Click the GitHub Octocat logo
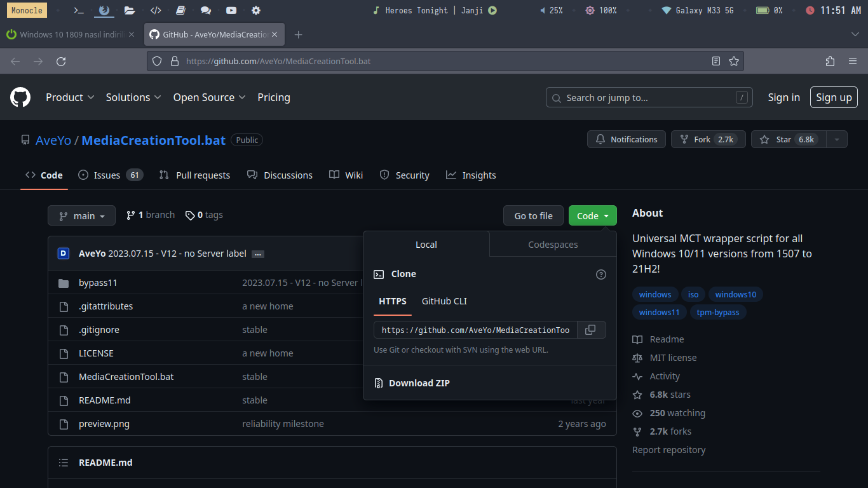Viewport: 868px width, 488px height. (x=20, y=97)
